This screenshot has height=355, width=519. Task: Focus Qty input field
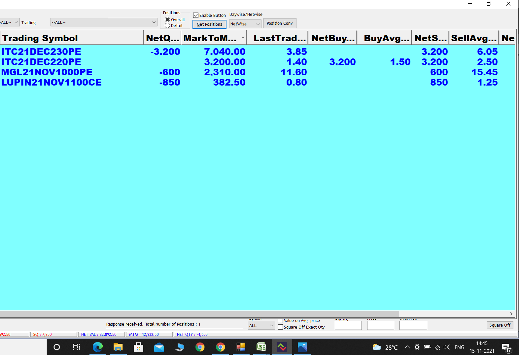[348, 325]
